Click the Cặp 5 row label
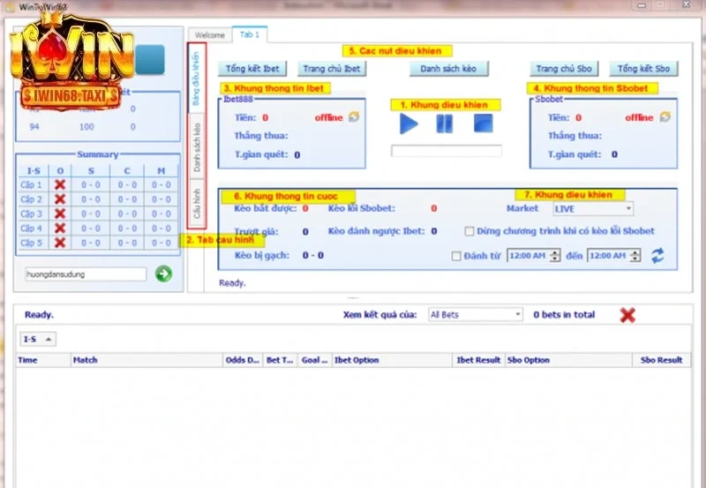Image resolution: width=706 pixels, height=488 pixels. 31,242
